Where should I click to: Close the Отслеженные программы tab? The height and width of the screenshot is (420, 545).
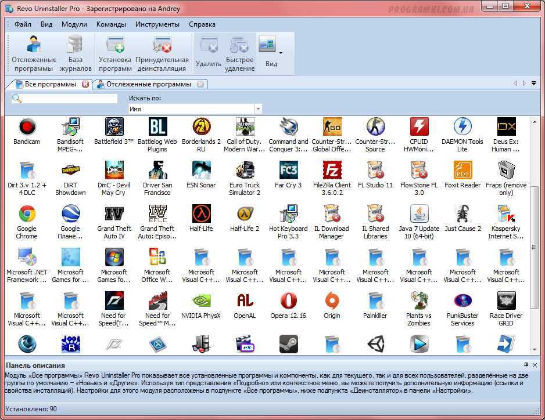[200, 84]
